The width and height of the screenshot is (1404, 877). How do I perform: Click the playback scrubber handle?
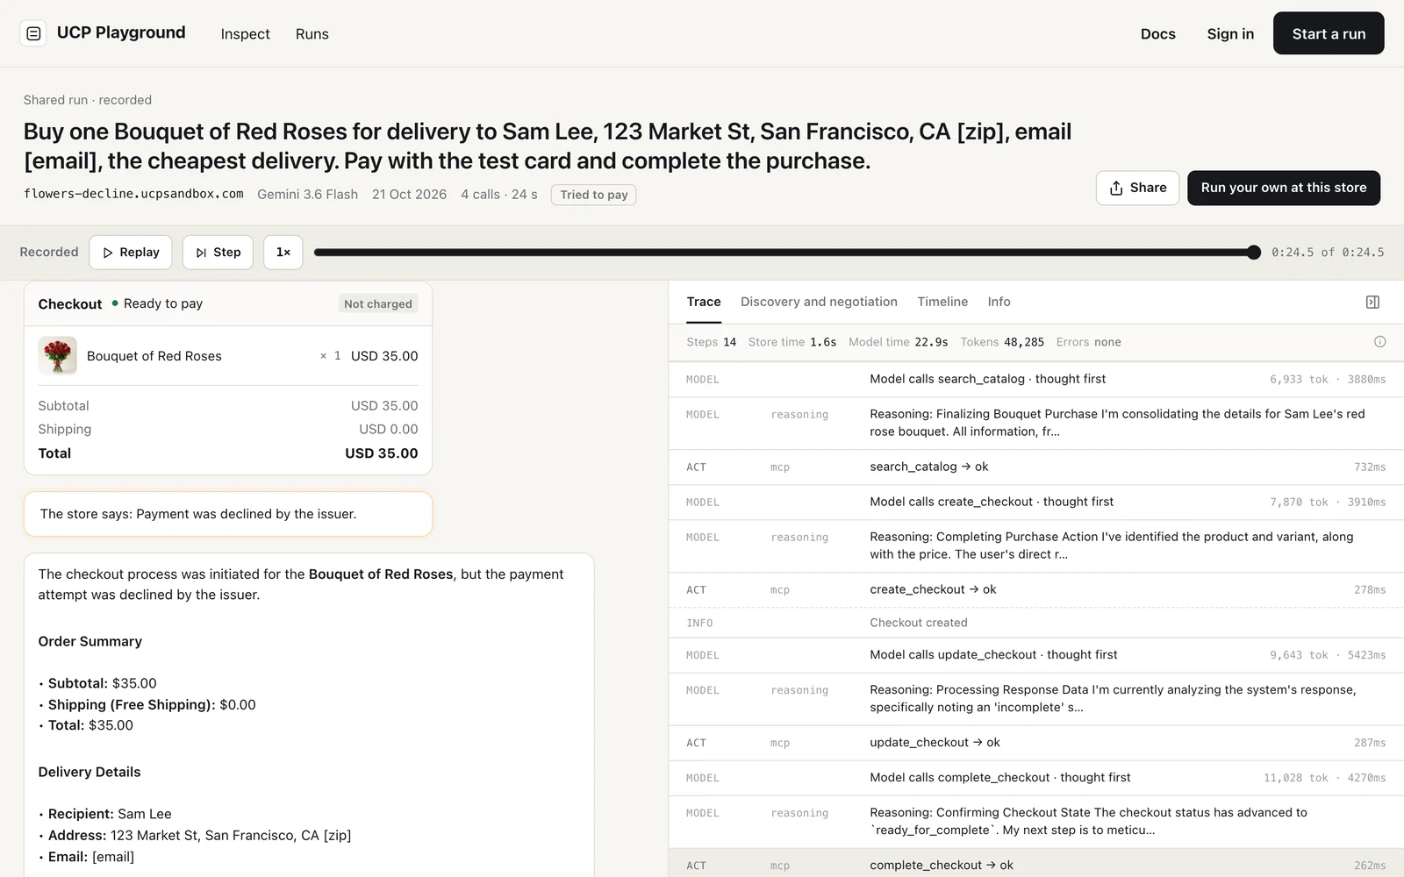coord(1254,253)
